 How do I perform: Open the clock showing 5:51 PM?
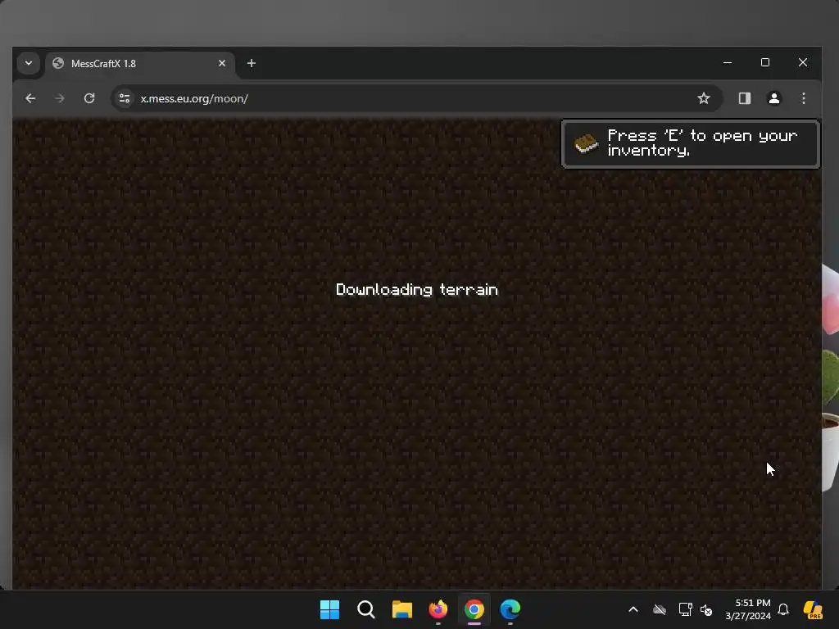tap(747, 609)
